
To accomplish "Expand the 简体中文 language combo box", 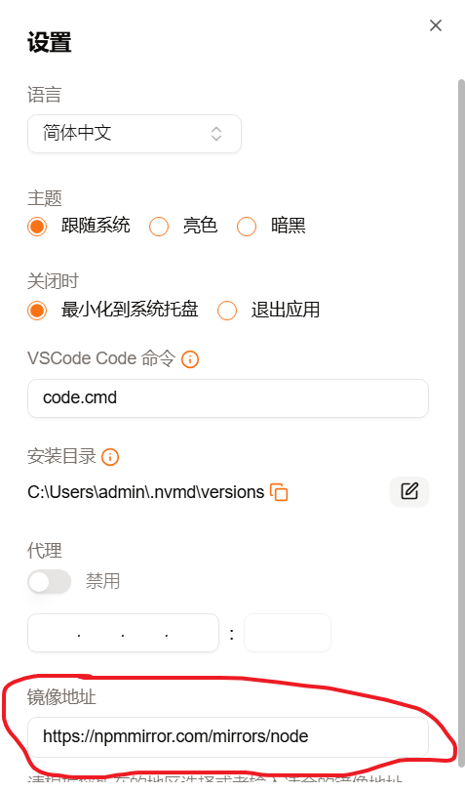I will (135, 134).
